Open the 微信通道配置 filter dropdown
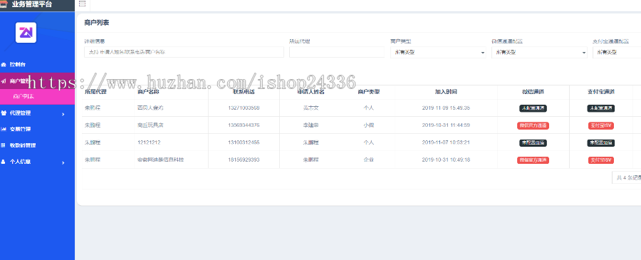 (x=539, y=52)
